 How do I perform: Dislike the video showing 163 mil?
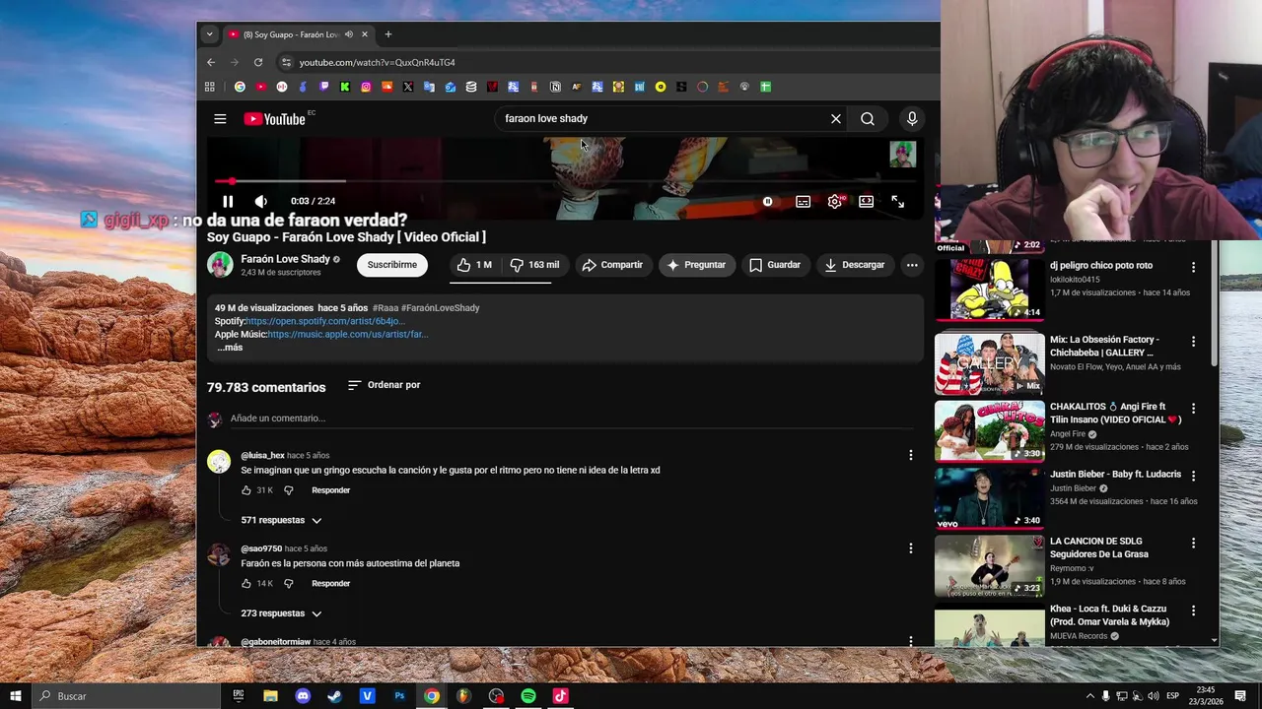point(534,265)
